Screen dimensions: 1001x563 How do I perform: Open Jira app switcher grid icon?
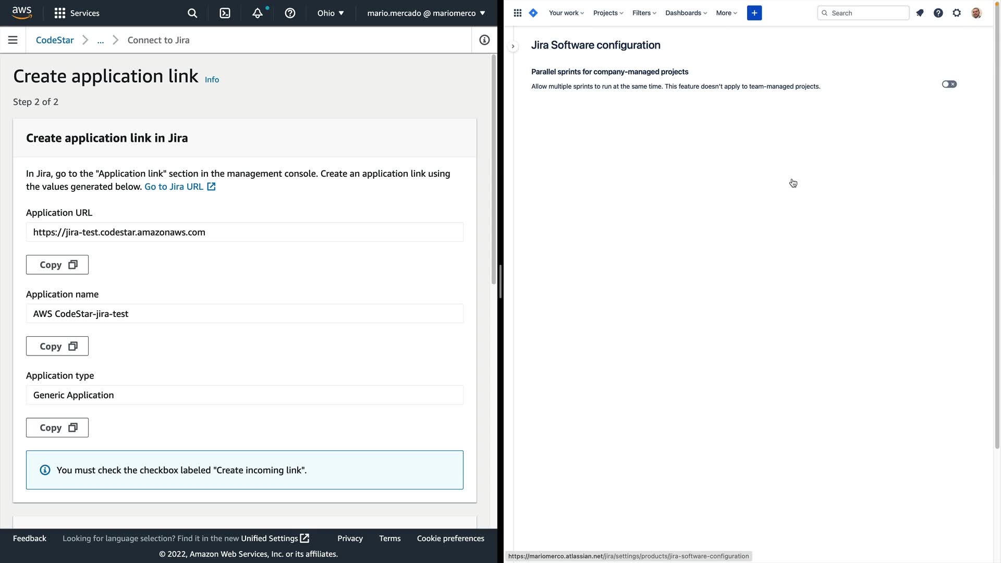point(517,13)
